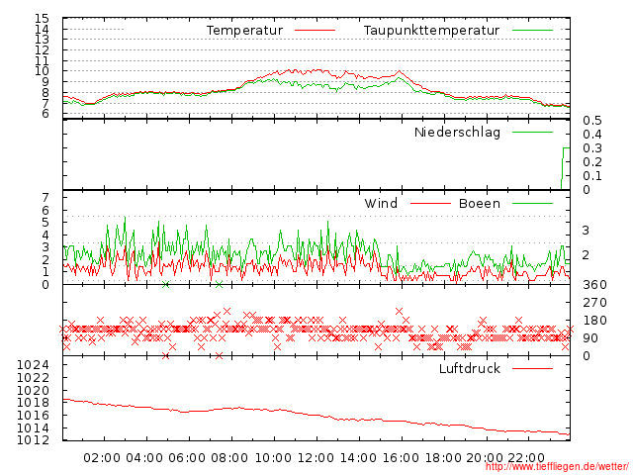This screenshot has height=475, width=633.
Task: Click the 22:00 time axis label
Action: [x=526, y=458]
